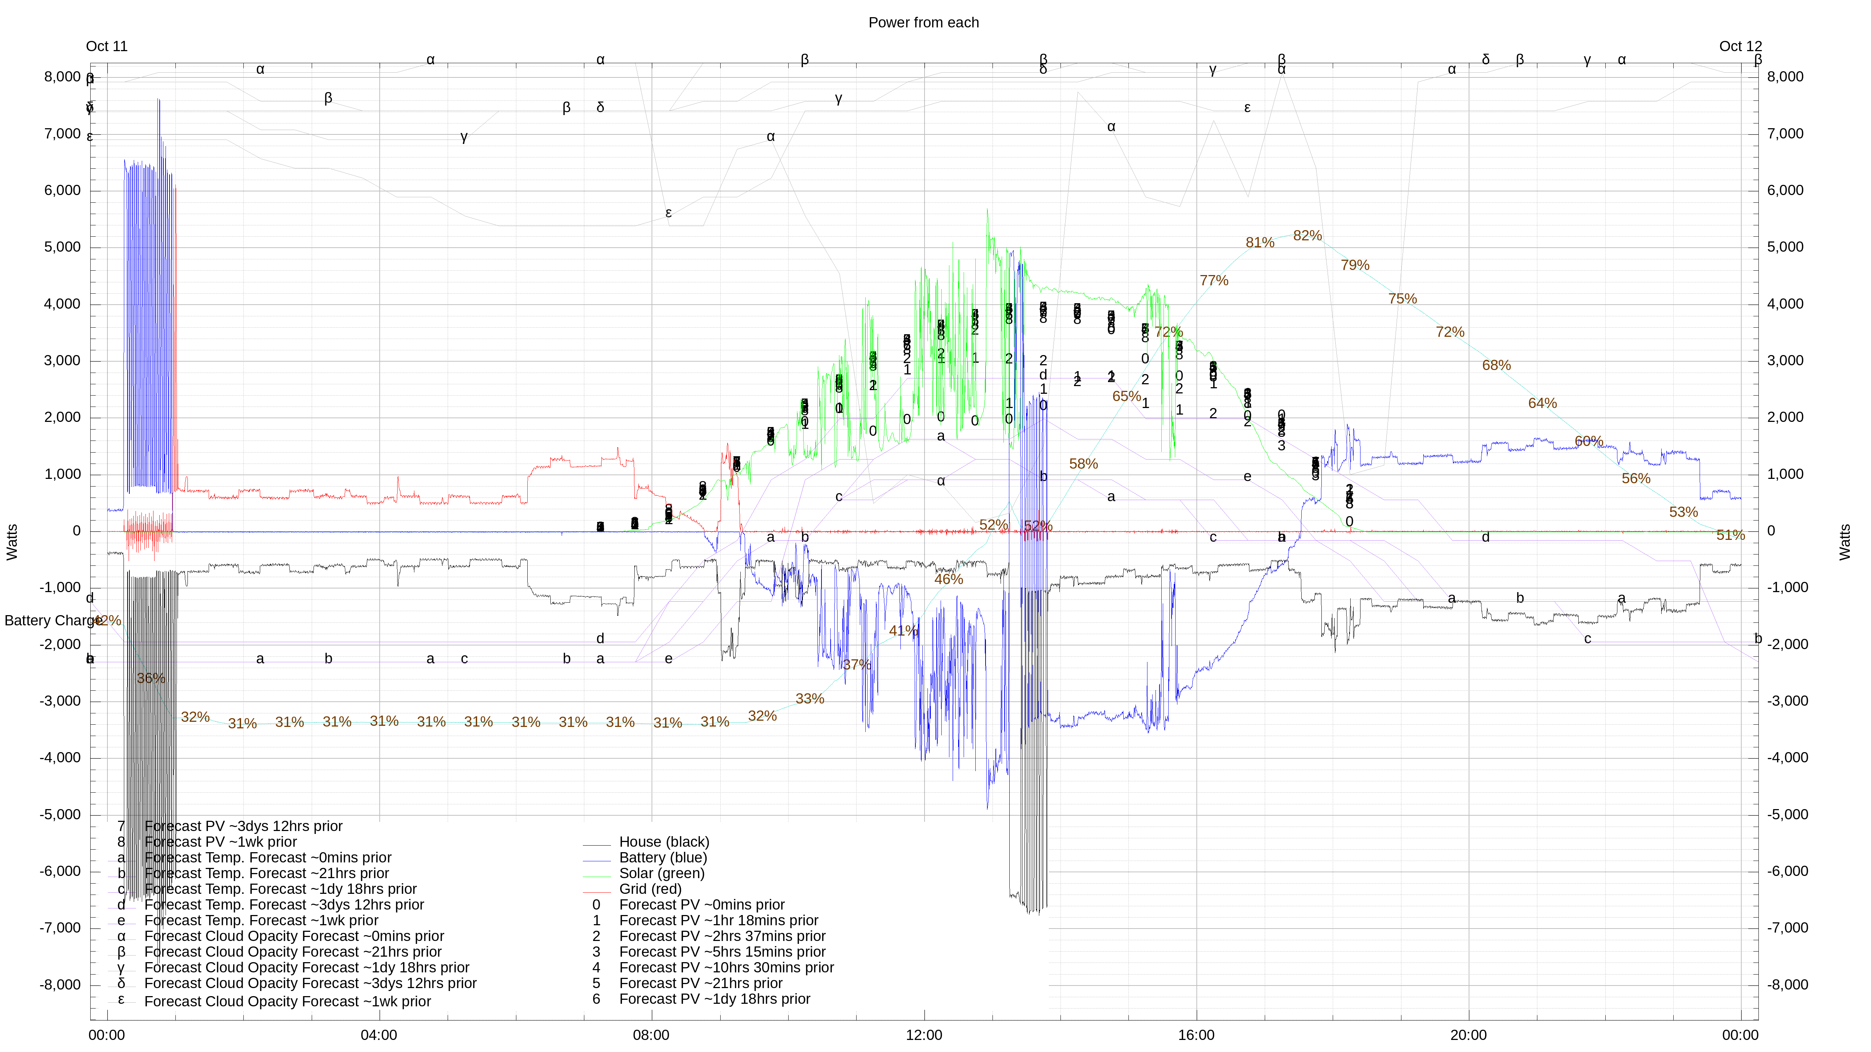
Task: Click the 'Power from each' chart title
Action: [x=923, y=23]
